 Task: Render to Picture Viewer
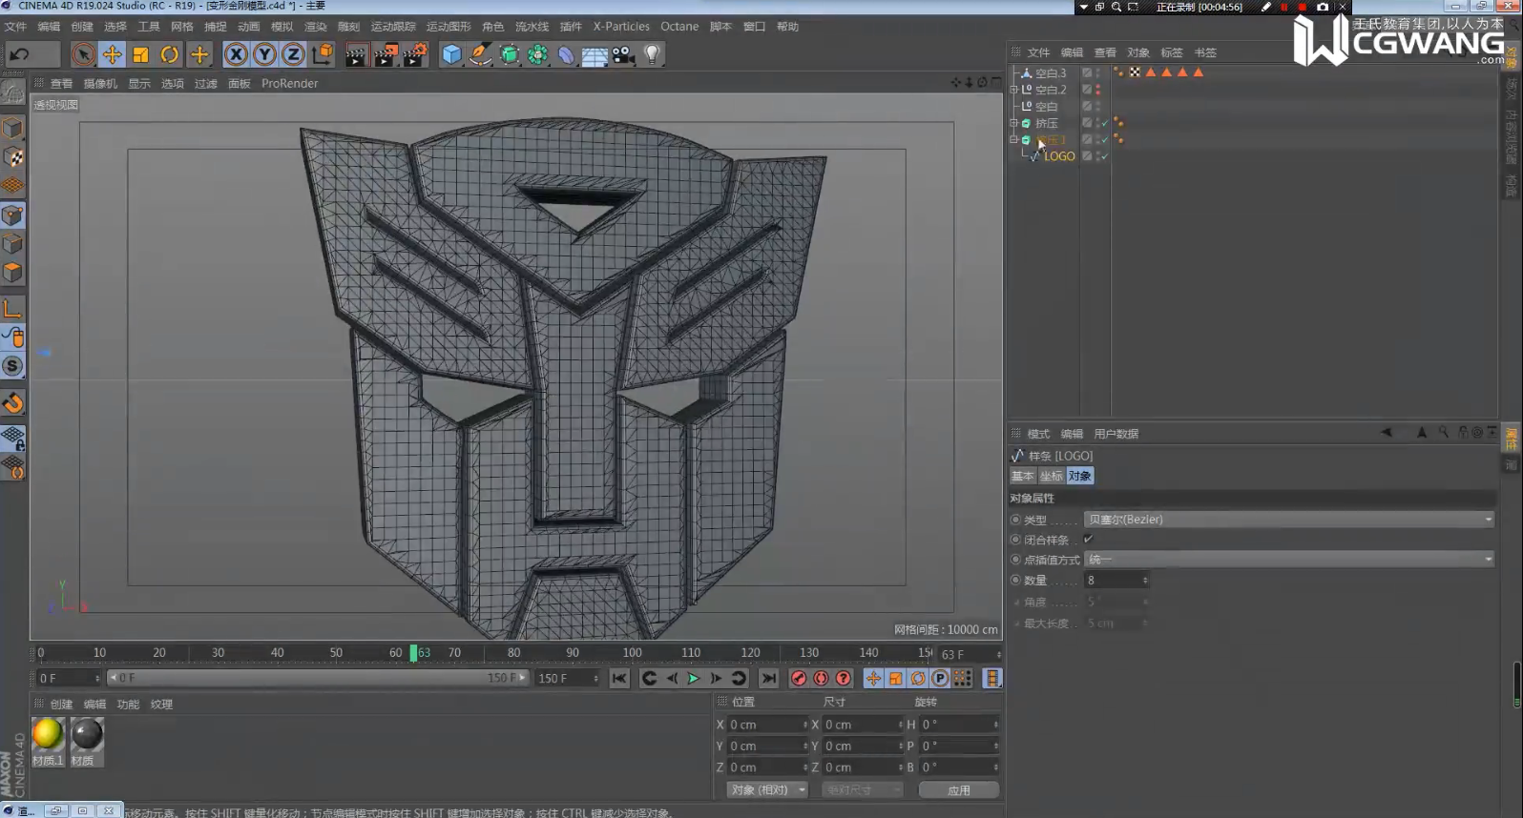click(386, 54)
